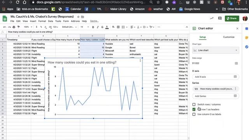Image resolution: width=249 pixels, height=140 pixels.
Task: Open the Data menu
Action: (51, 21)
